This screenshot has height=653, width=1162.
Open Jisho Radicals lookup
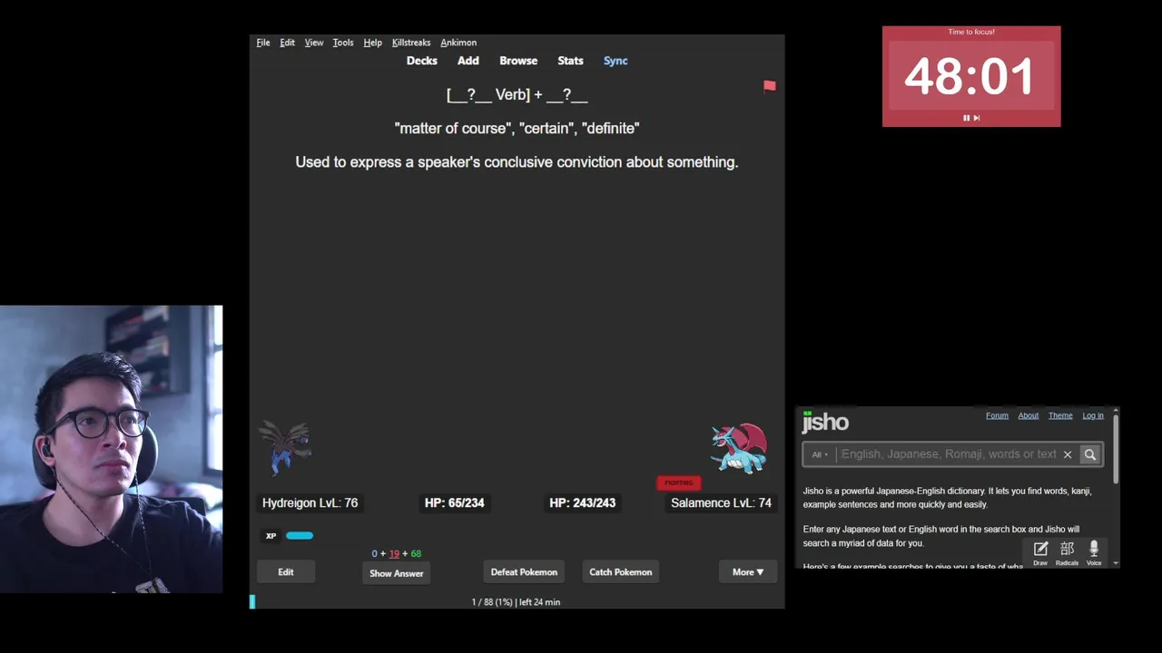(1067, 551)
